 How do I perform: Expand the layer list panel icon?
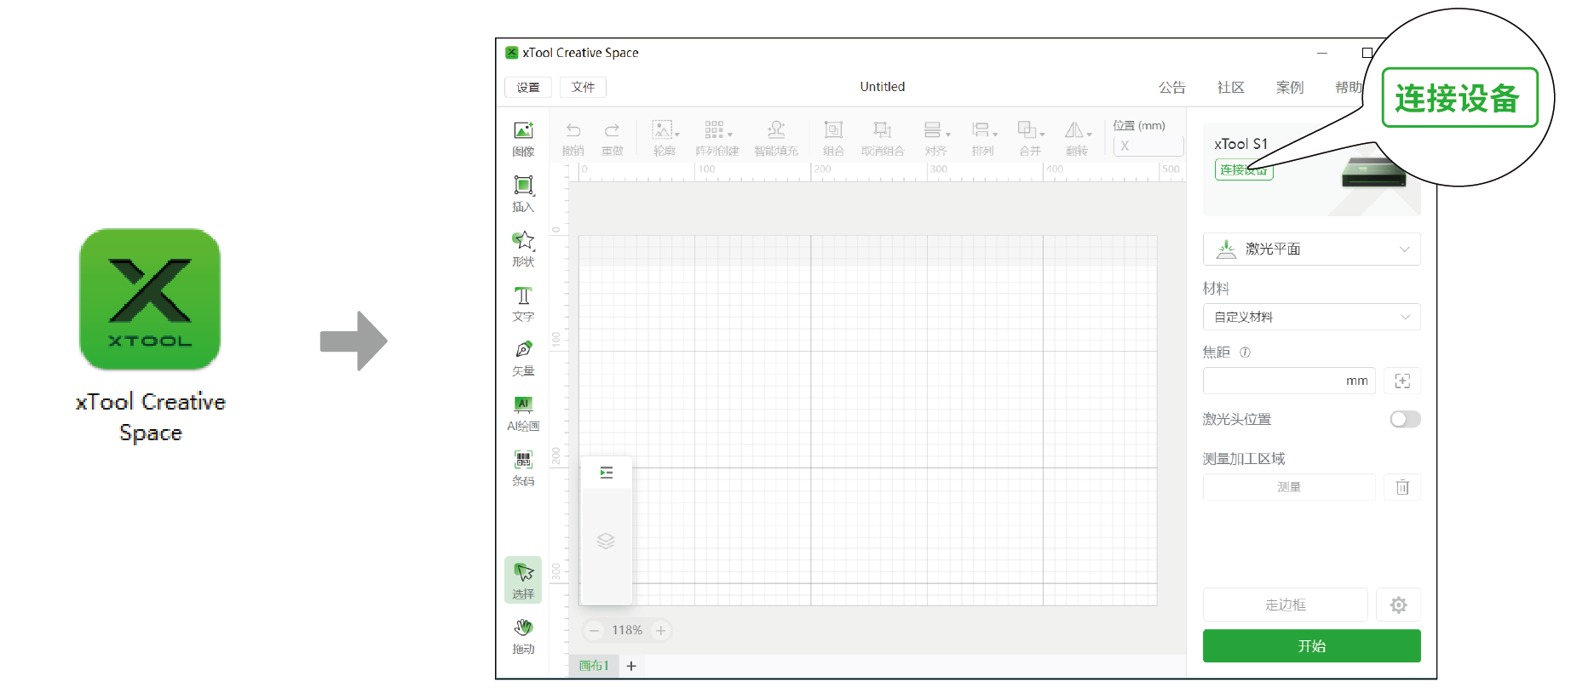tap(606, 473)
